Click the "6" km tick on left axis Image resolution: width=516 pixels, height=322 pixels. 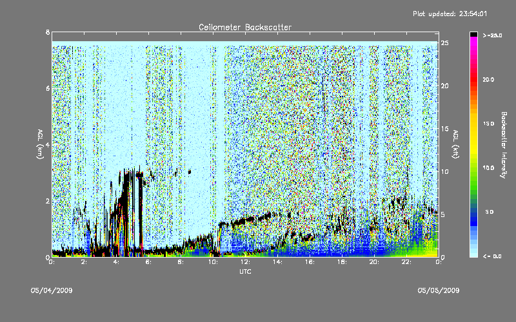click(x=48, y=89)
